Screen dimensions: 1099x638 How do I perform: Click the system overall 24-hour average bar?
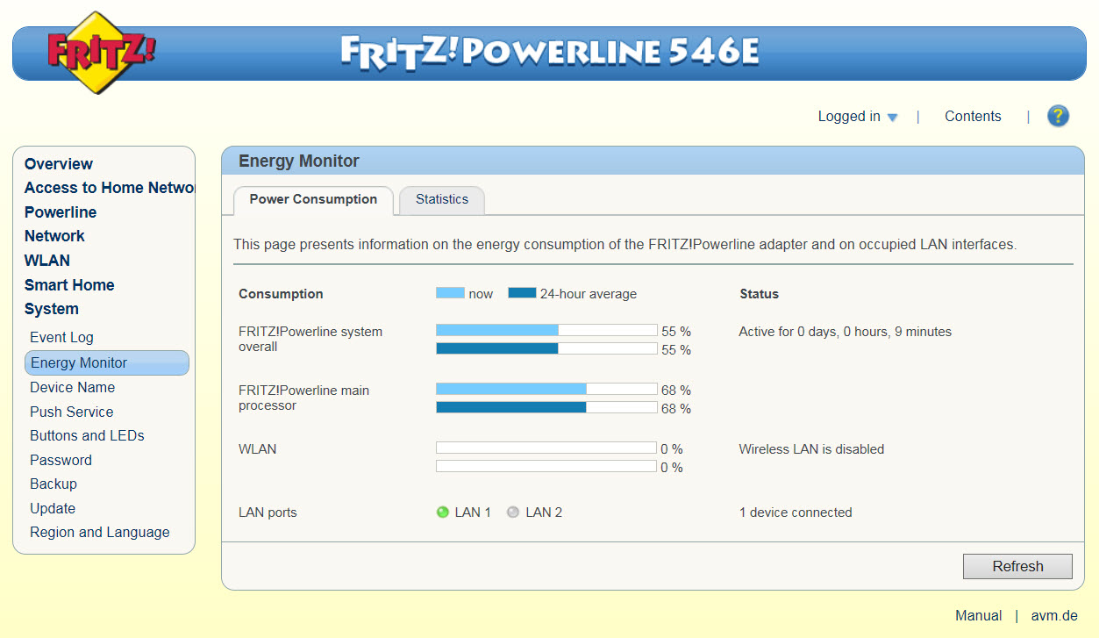pyautogui.click(x=546, y=348)
